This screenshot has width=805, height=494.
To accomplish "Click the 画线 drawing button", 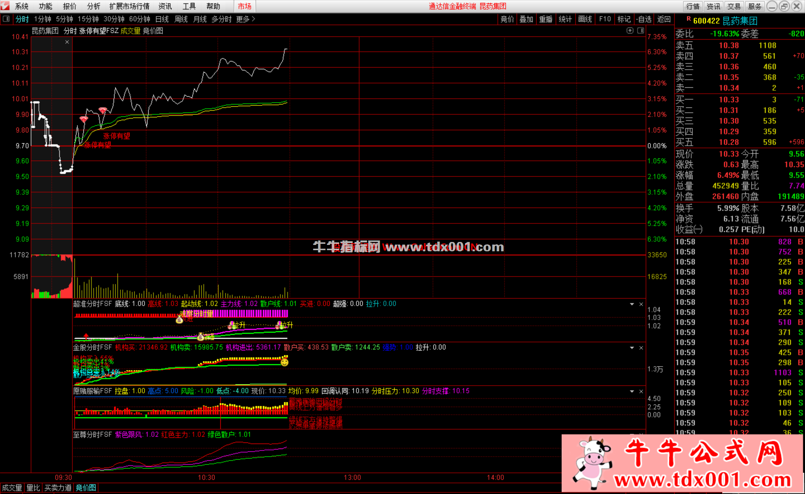I will tap(585, 19).
